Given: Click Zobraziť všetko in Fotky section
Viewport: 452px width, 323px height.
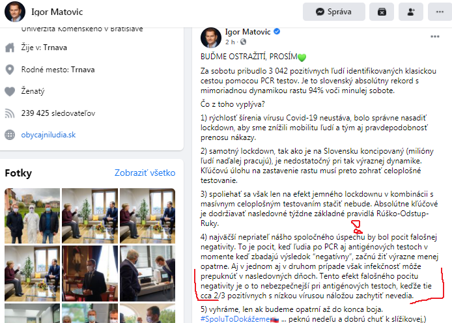Looking at the screenshot, I should coord(145,173).
